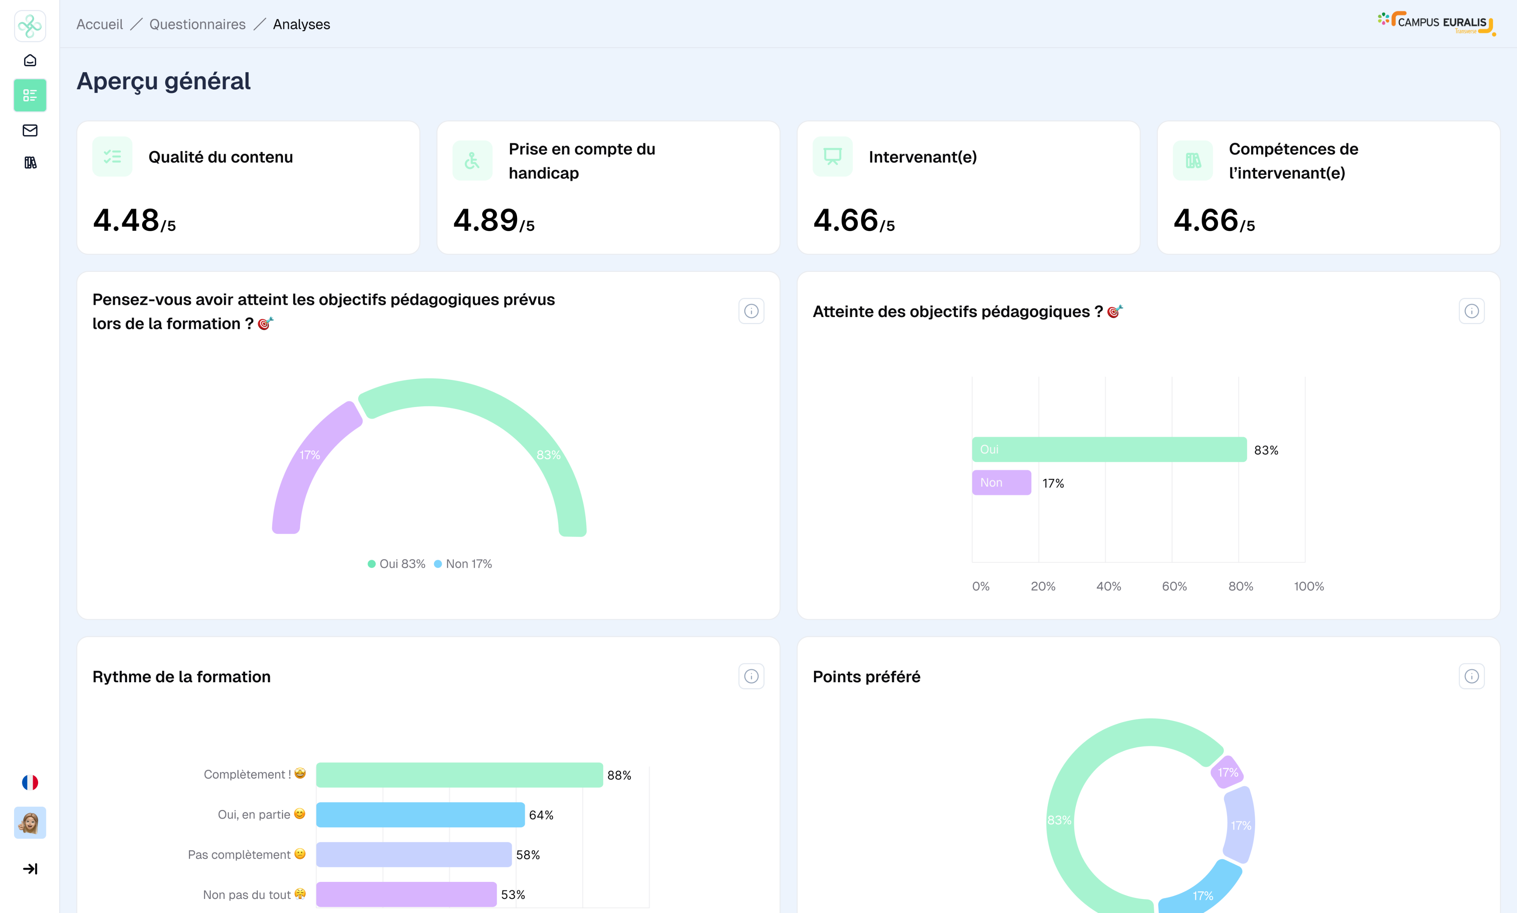
Task: Open the Qualité du contenu score card
Action: pos(248,188)
